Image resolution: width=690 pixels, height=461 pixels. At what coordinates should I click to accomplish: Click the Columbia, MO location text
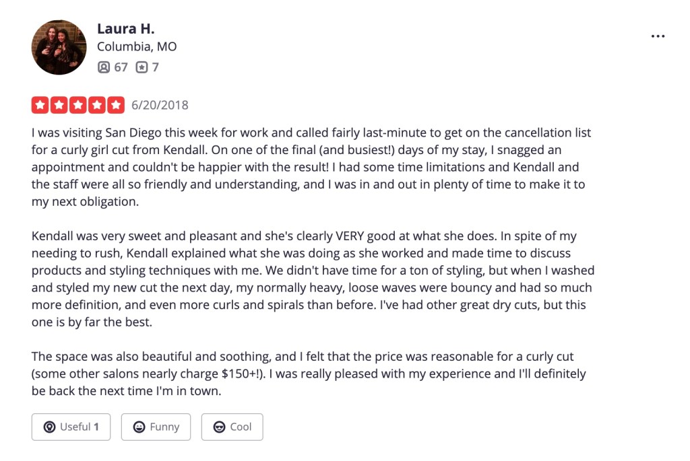[x=137, y=47]
